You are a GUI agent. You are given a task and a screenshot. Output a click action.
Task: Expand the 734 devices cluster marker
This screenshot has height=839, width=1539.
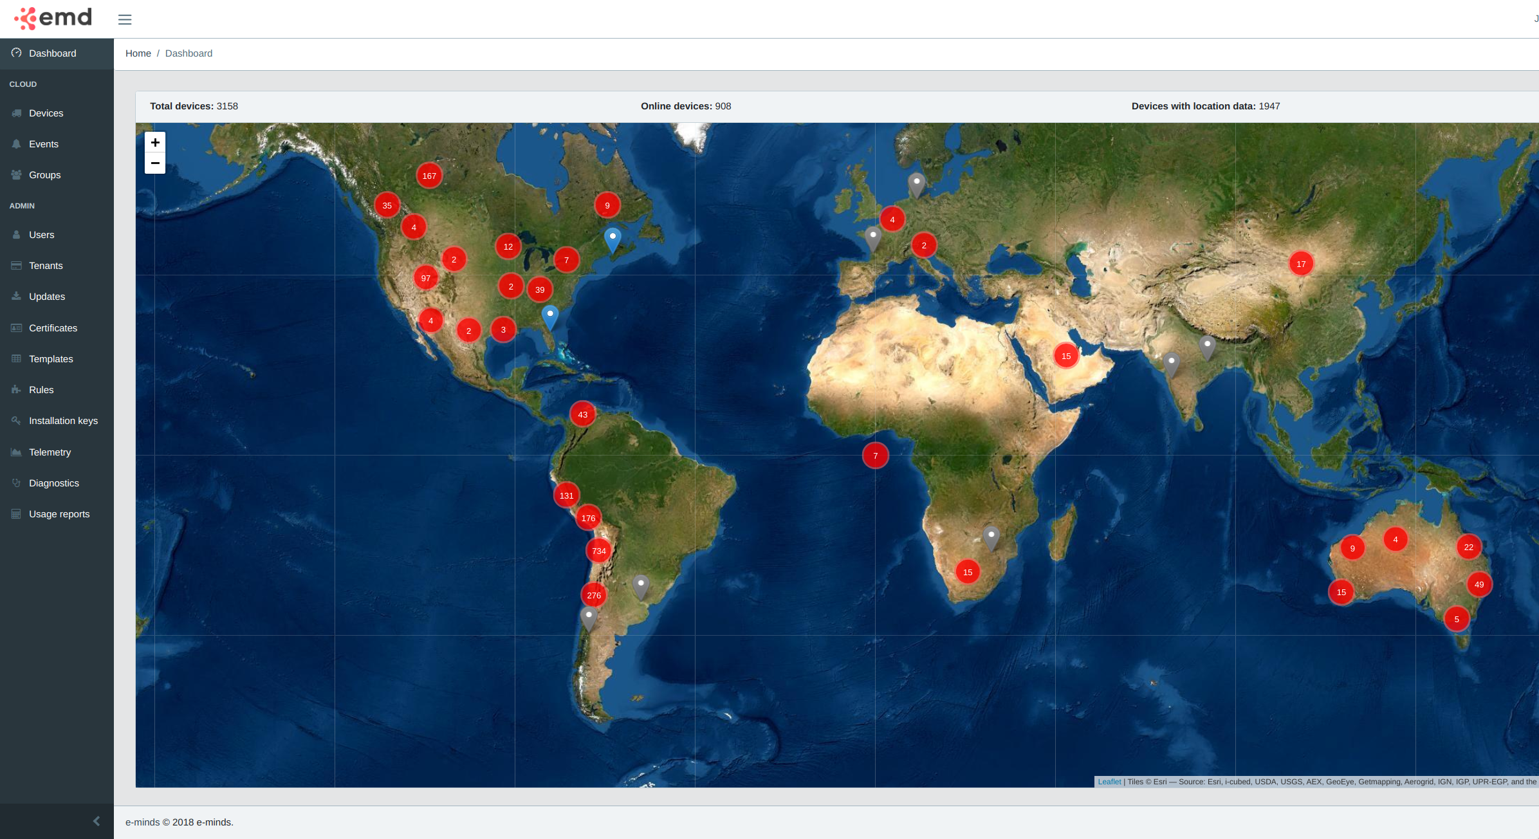[599, 551]
